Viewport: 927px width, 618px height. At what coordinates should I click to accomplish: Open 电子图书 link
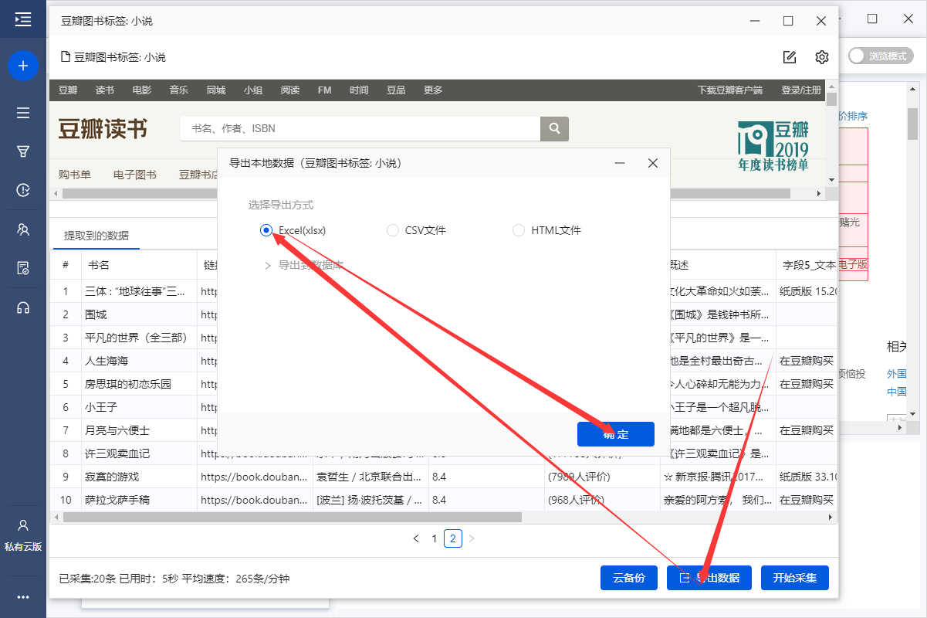coord(134,175)
